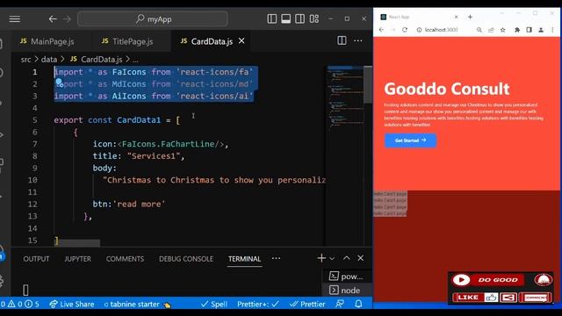Reload the localhost page
The width and height of the screenshot is (562, 316).
405,30
